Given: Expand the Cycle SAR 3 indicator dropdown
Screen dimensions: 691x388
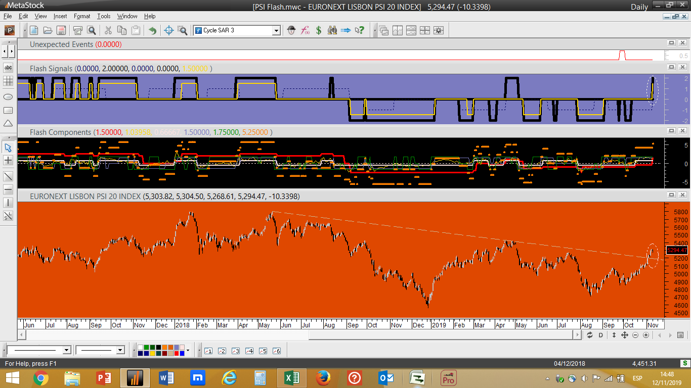Looking at the screenshot, I should (276, 30).
